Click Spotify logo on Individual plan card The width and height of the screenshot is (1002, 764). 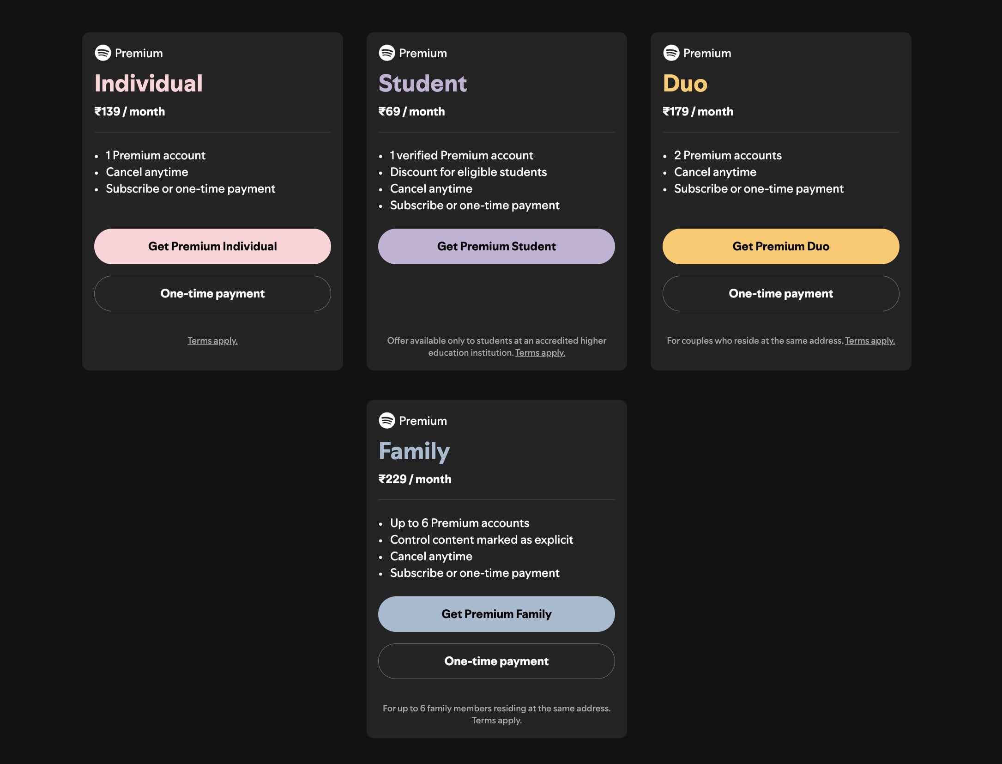coord(103,53)
